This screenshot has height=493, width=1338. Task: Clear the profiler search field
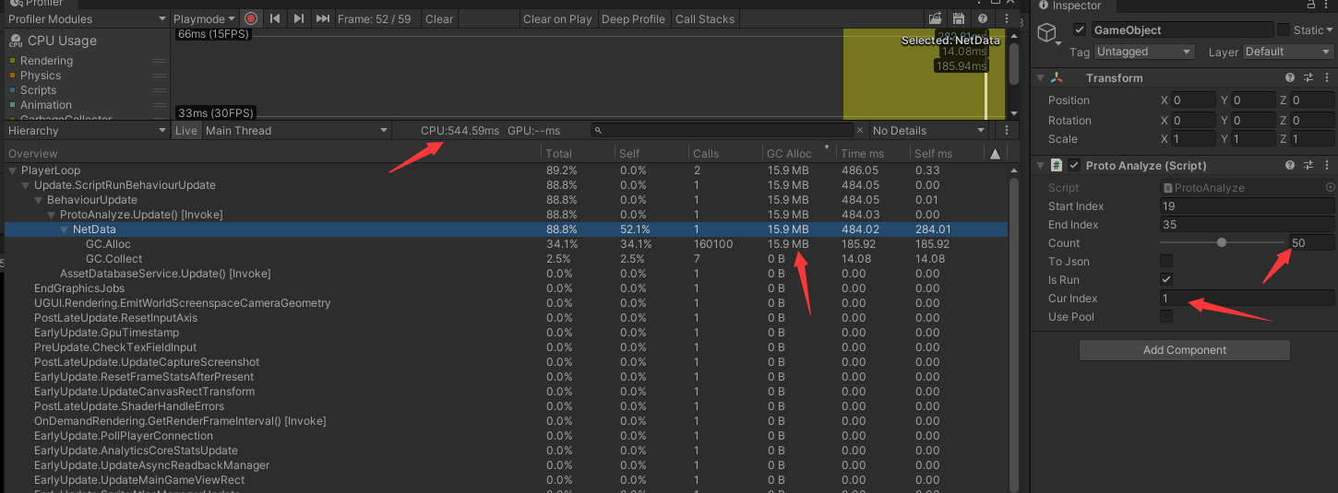pos(860,131)
